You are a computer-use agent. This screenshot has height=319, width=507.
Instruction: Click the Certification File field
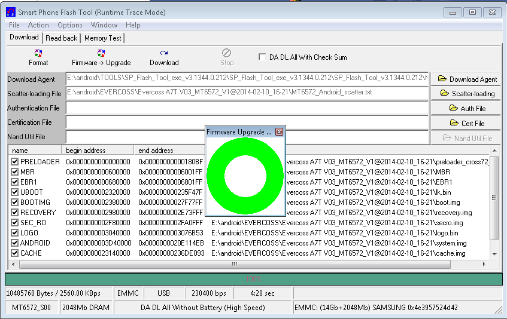pyautogui.click(x=247, y=122)
